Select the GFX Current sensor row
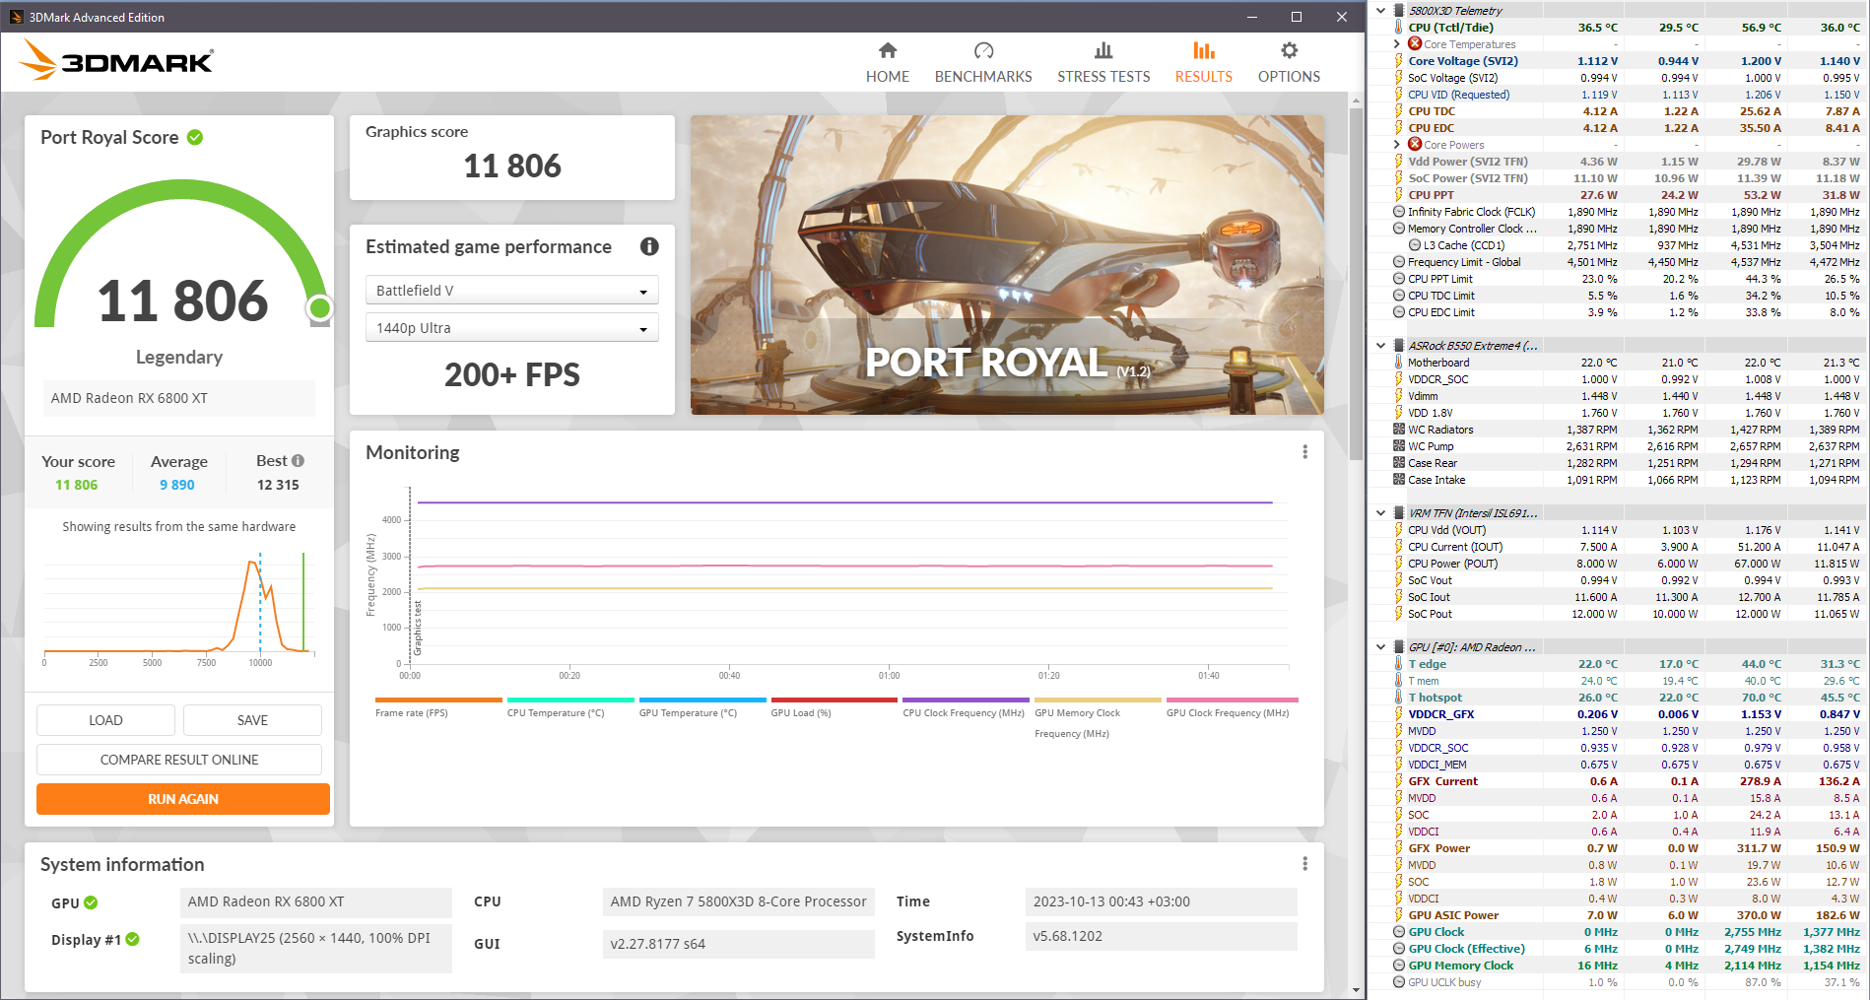 pyautogui.click(x=1626, y=781)
